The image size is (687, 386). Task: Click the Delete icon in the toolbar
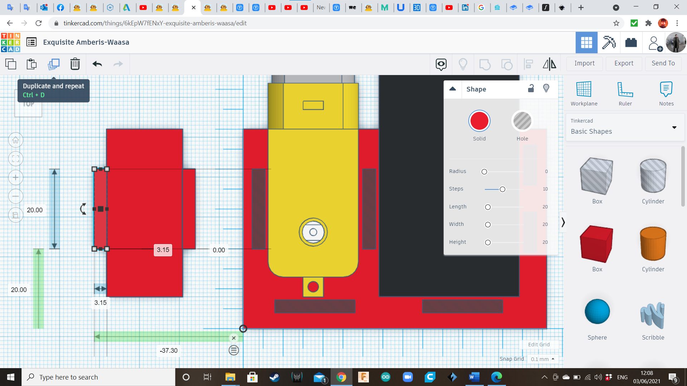[75, 64]
